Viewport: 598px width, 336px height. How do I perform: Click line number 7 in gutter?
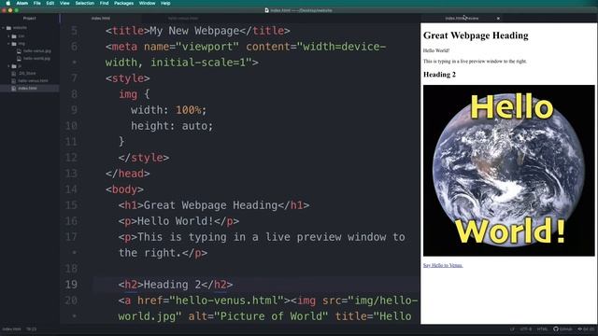[74, 78]
